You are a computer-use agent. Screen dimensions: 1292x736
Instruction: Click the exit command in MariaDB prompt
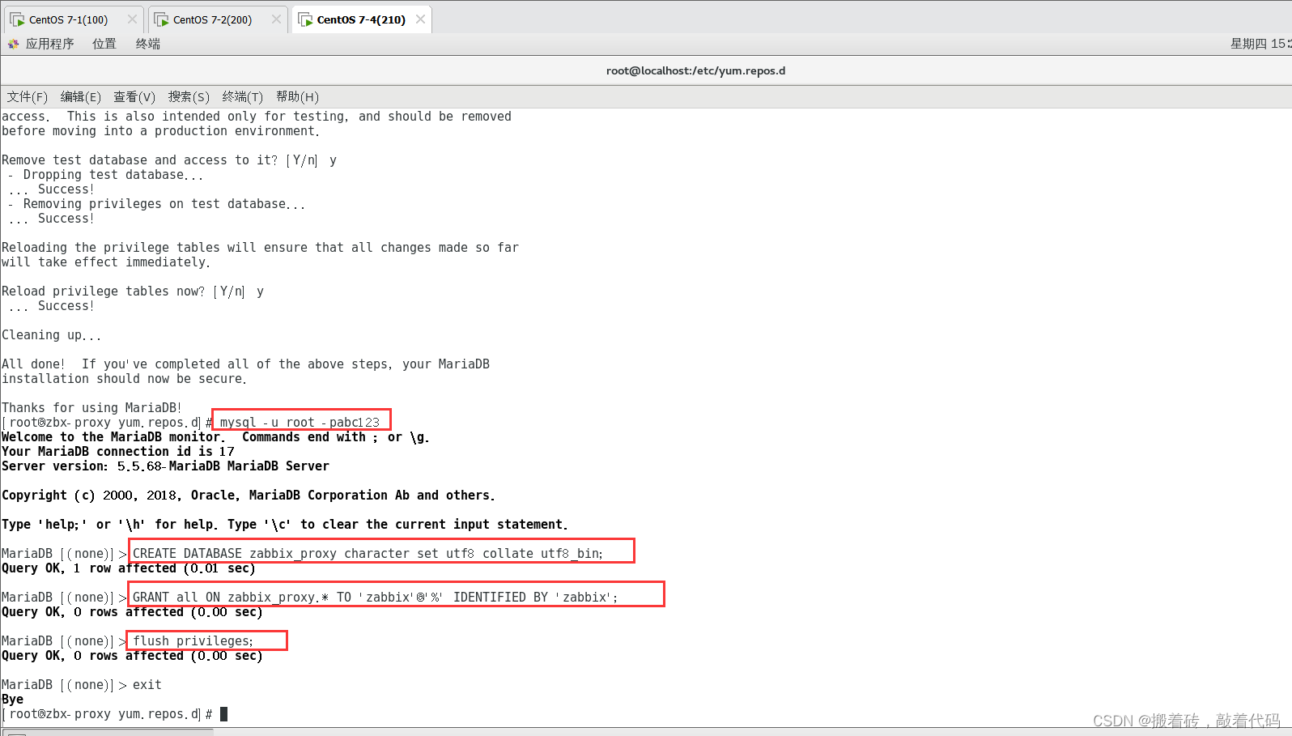147,685
